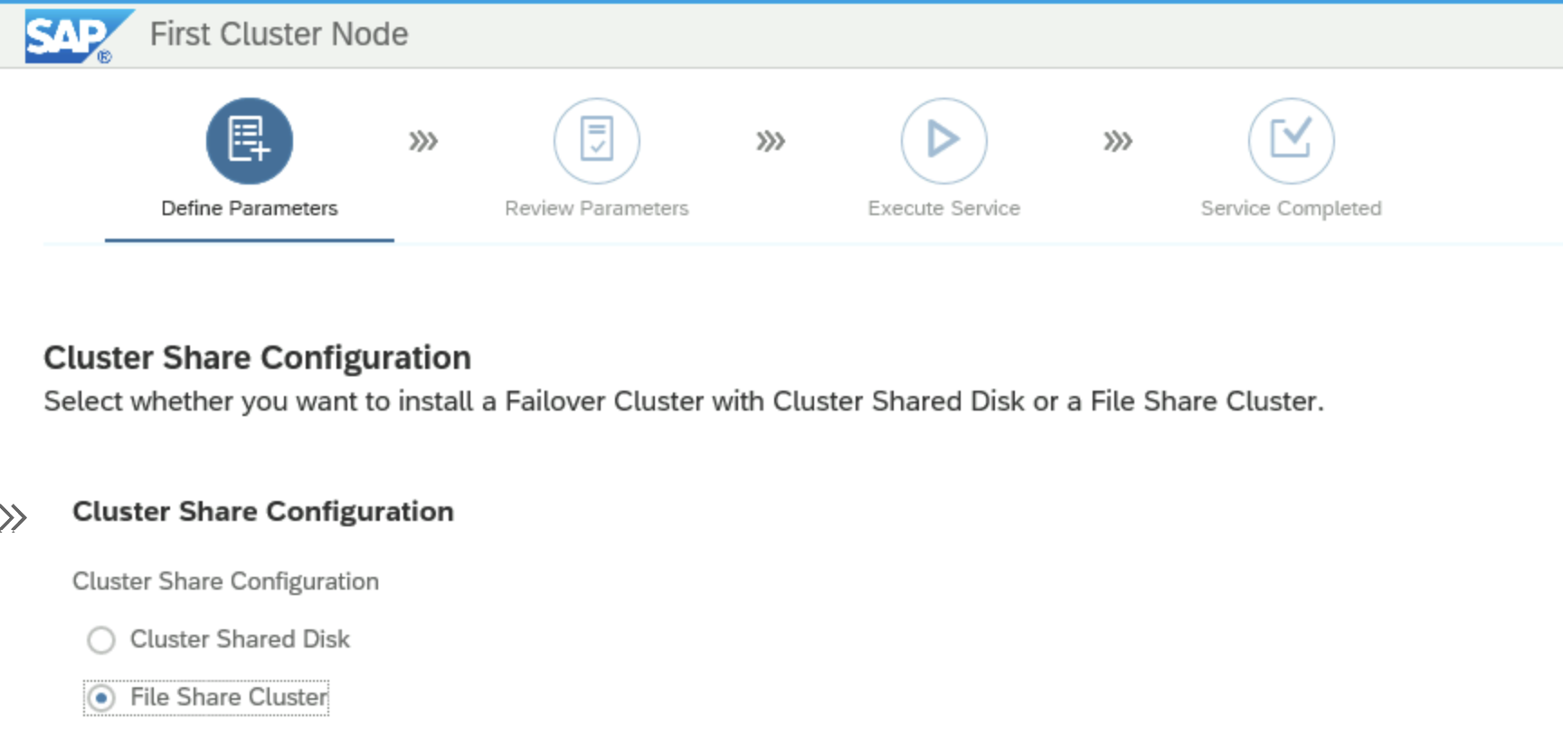Click the Service Completed step label

coord(1291,209)
